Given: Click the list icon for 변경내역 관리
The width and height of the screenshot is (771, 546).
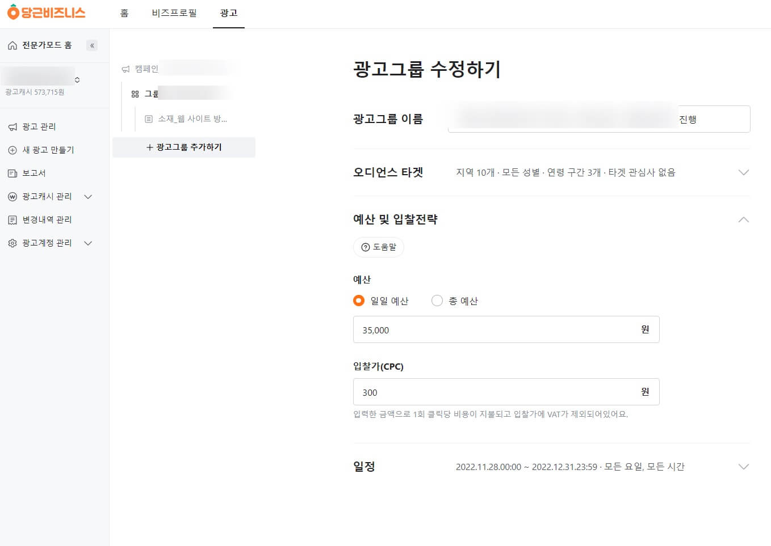Looking at the screenshot, I should click(x=12, y=220).
